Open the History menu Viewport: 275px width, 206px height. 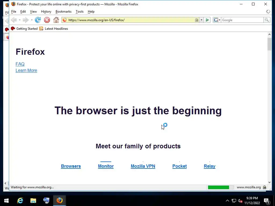pos(46,12)
